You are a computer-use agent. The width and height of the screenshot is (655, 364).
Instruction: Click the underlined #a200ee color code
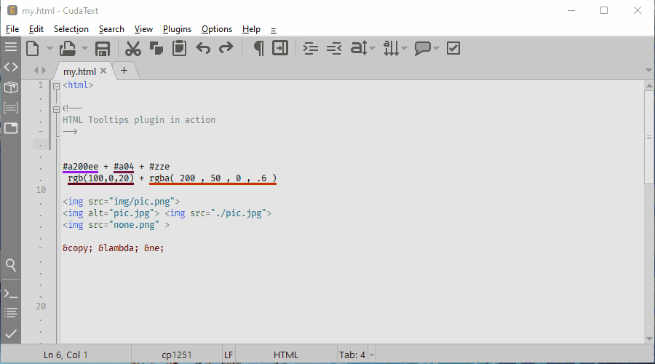[80, 167]
